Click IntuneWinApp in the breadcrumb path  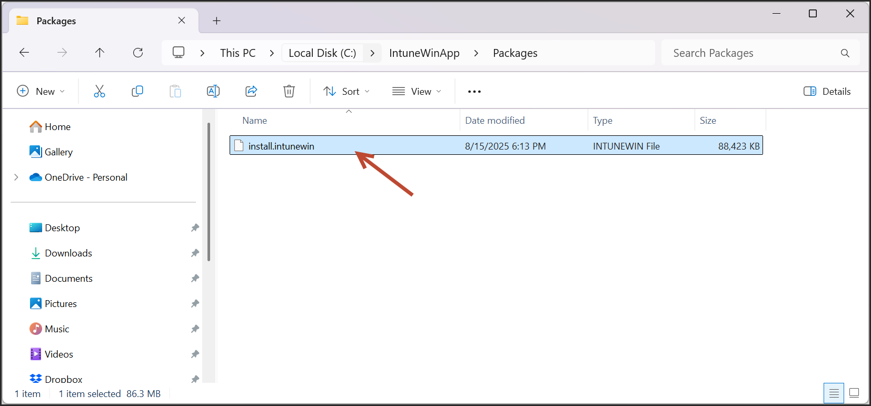coord(424,53)
